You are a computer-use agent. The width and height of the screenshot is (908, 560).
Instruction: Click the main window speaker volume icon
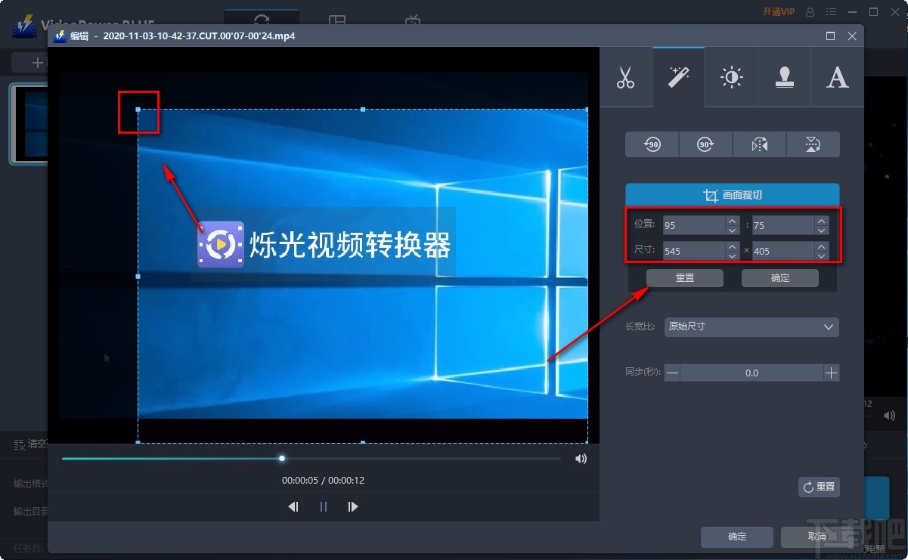[890, 415]
